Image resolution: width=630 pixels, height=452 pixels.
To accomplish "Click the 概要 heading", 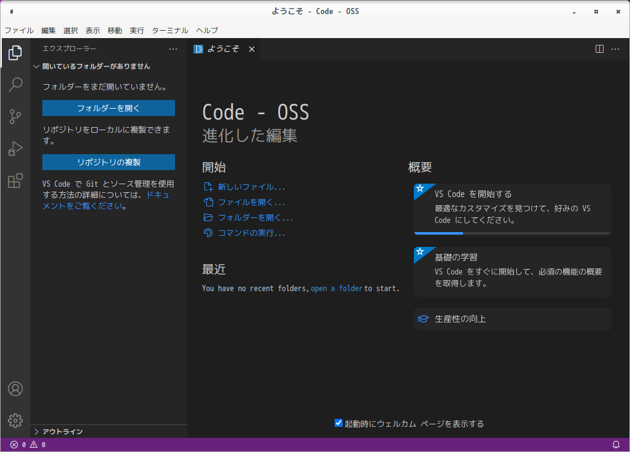I will tap(420, 167).
